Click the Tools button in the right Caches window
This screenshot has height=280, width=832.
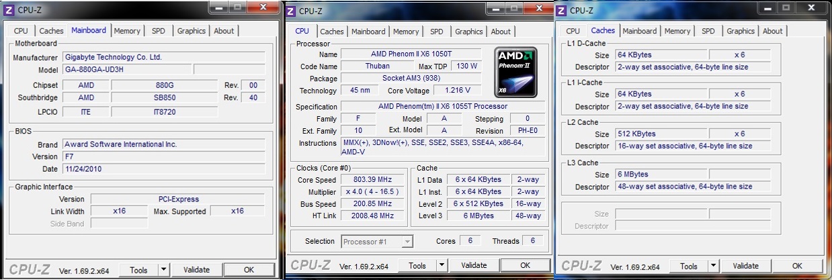pos(689,266)
